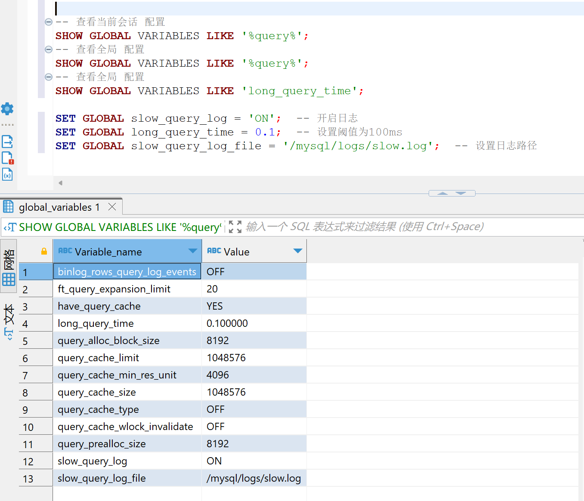584x501 pixels.
Task: Click the value 20 cell
Action: [x=254, y=289]
